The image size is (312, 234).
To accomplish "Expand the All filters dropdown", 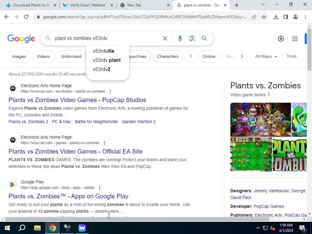I will point(266,56).
